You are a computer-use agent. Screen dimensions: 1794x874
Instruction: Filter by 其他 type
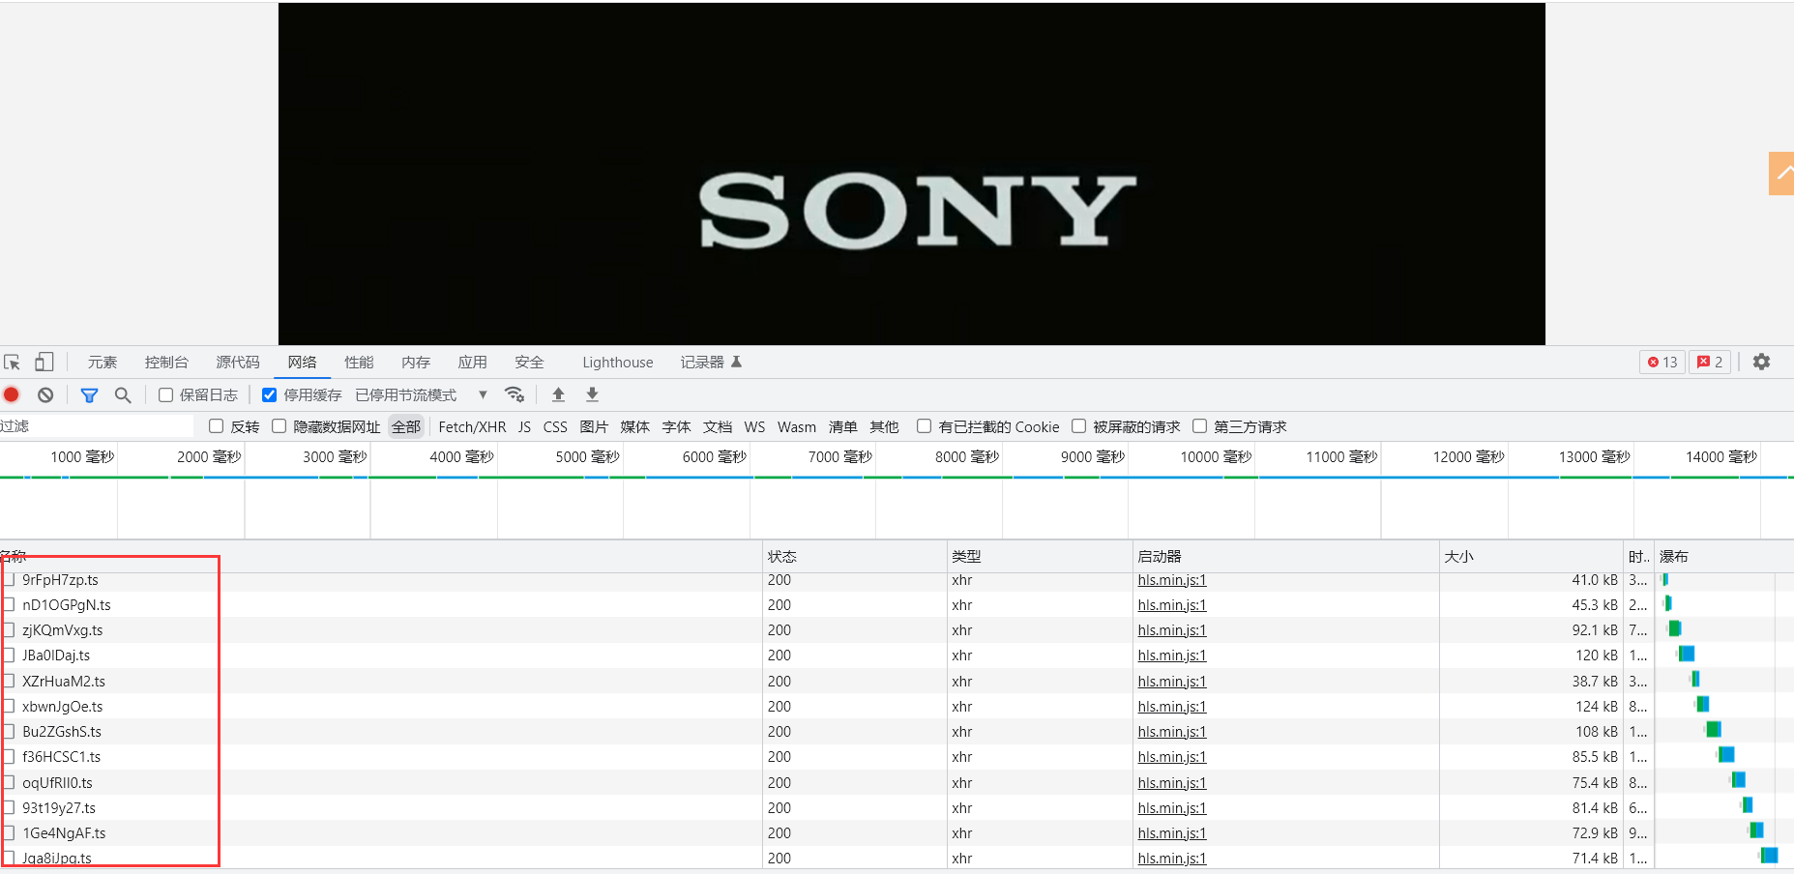click(884, 426)
